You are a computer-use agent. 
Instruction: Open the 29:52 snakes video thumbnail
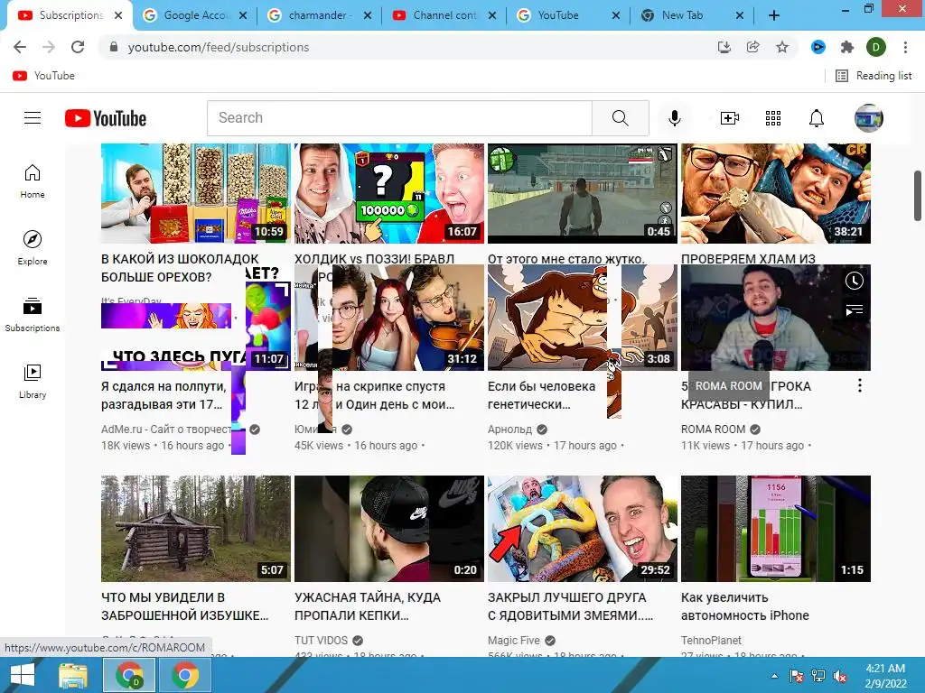click(x=583, y=529)
